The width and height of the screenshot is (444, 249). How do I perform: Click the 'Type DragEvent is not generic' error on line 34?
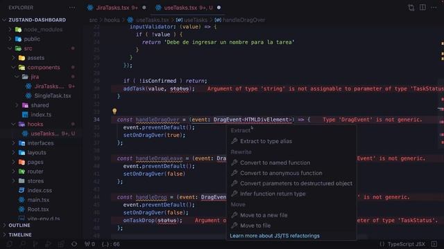click(373, 120)
